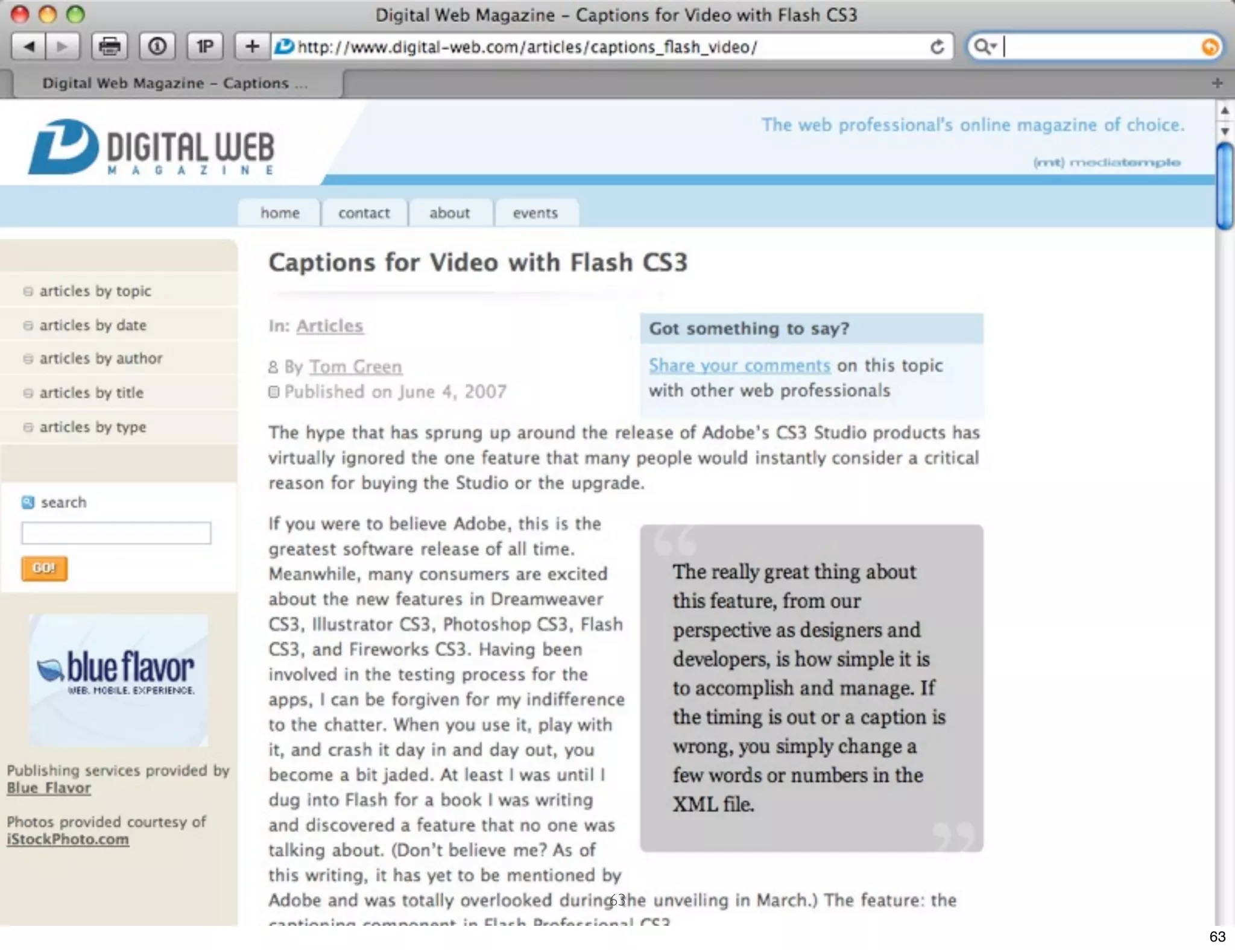1235x950 pixels.
Task: Expand articles by type
Action: [x=92, y=427]
